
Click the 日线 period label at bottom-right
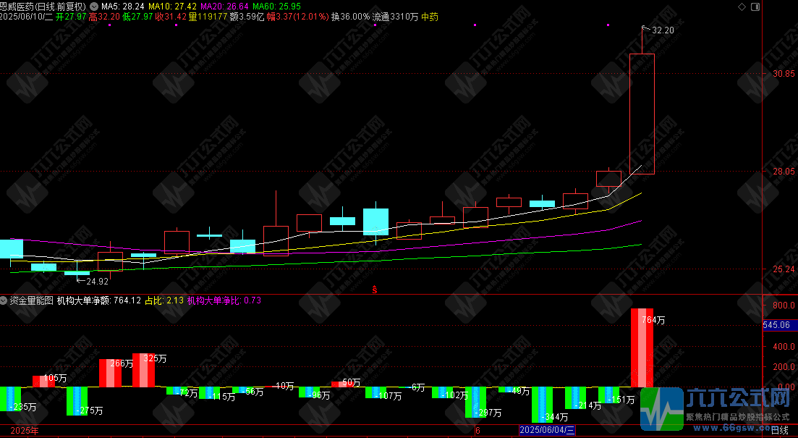[x=780, y=431]
